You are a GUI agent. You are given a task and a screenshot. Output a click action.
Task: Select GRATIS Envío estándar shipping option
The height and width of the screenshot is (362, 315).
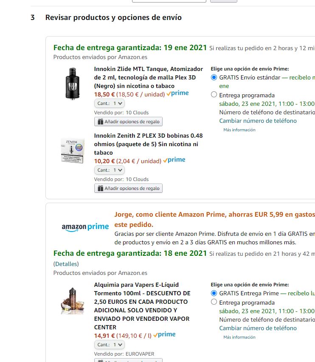[x=214, y=77]
